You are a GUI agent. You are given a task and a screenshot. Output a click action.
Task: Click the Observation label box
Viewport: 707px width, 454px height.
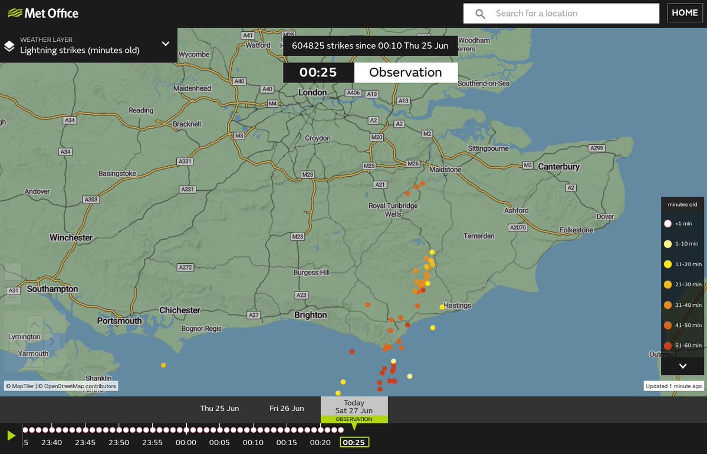[406, 72]
